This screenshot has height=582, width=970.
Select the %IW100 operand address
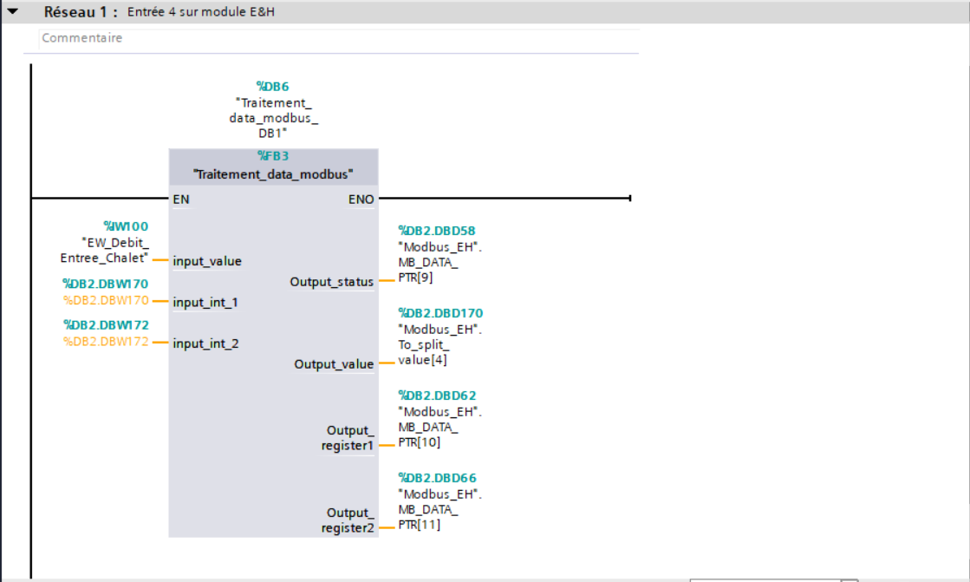[x=126, y=226]
